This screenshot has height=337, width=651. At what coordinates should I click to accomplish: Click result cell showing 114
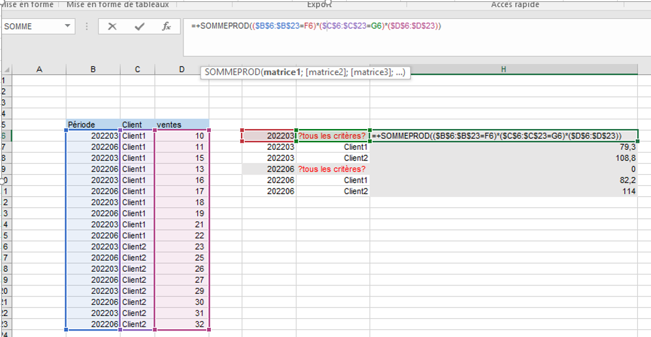(x=503, y=191)
